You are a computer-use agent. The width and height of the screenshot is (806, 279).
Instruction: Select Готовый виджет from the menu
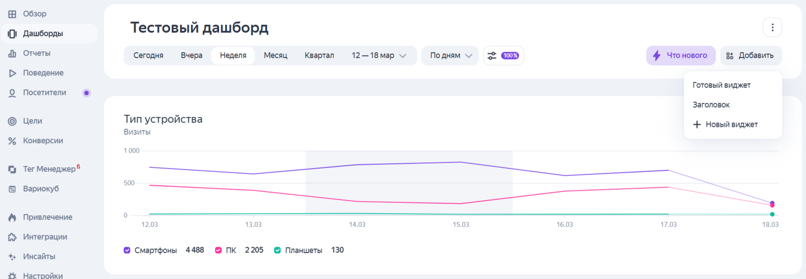pyautogui.click(x=721, y=85)
